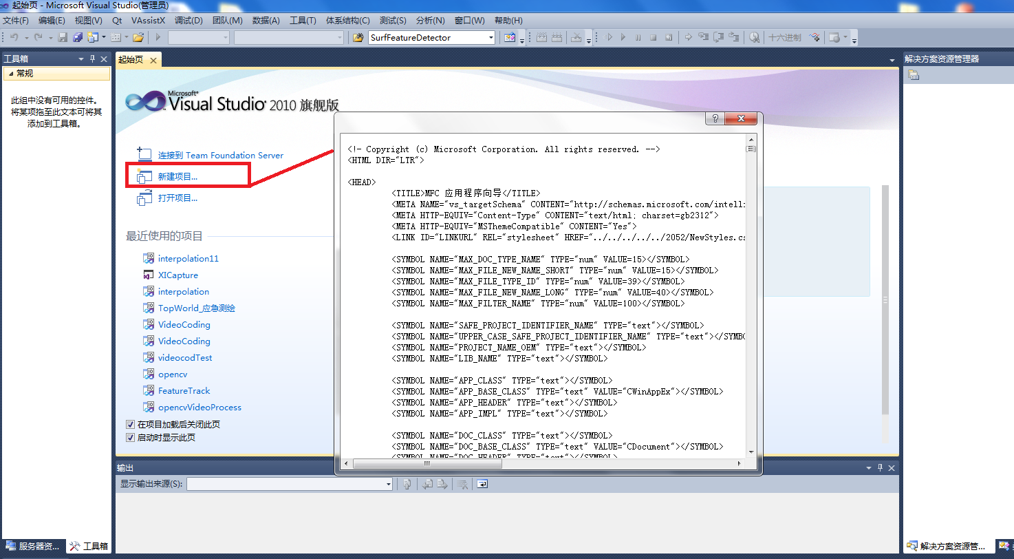Click the Clear All icon in Output panel
The image size is (1014, 559).
[x=463, y=484]
